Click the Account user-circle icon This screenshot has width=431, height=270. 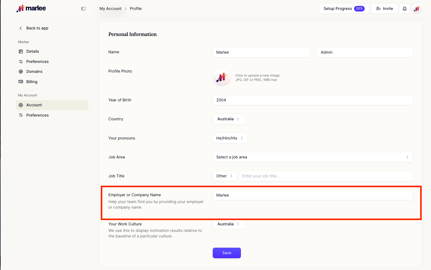click(x=21, y=105)
